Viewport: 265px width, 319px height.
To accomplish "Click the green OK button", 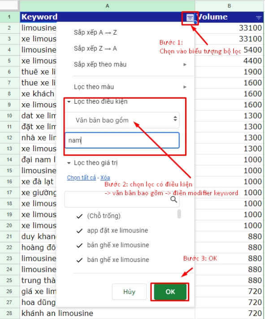I will pos(170,292).
